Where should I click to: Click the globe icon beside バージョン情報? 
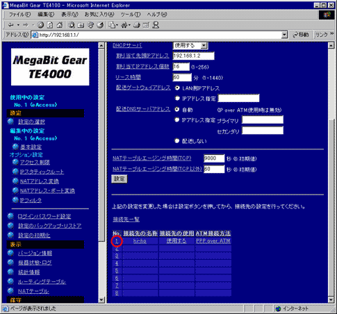pyautogui.click(x=10, y=253)
